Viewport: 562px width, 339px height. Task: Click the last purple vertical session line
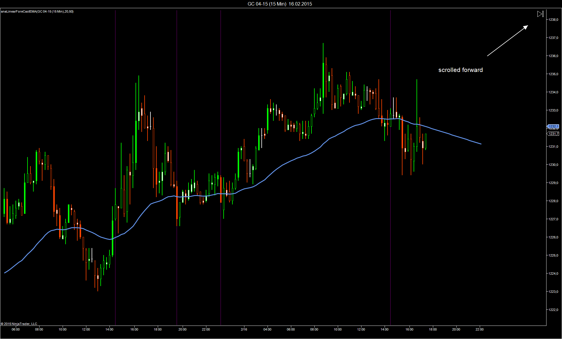coord(390,168)
